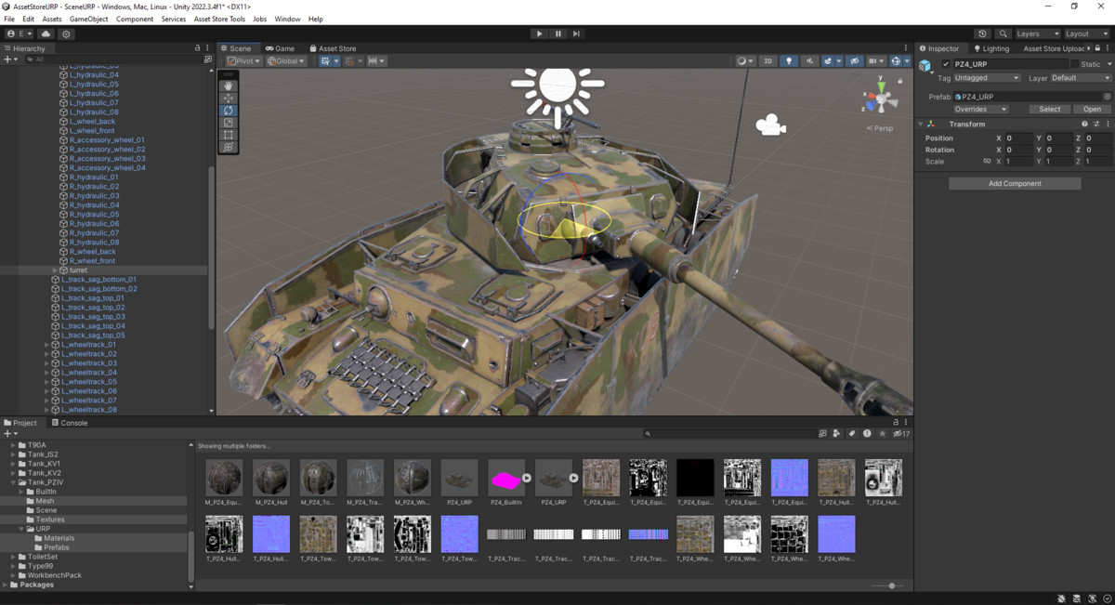Image resolution: width=1115 pixels, height=605 pixels.
Task: Toggle scene view audio icon
Action: (x=809, y=60)
